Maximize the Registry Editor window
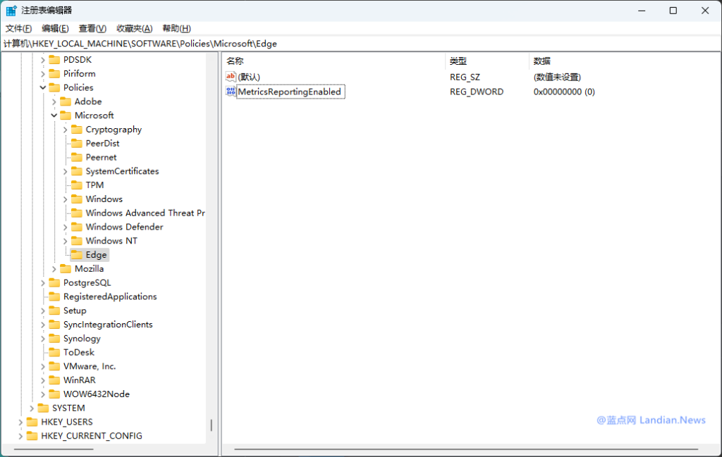Image resolution: width=722 pixels, height=457 pixels. click(673, 11)
